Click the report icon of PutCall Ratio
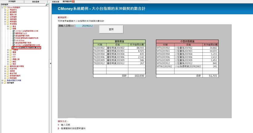The image size is (253, 133). 14,40
